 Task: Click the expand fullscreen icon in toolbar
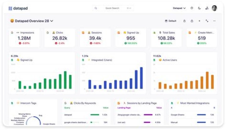[x=207, y=21]
